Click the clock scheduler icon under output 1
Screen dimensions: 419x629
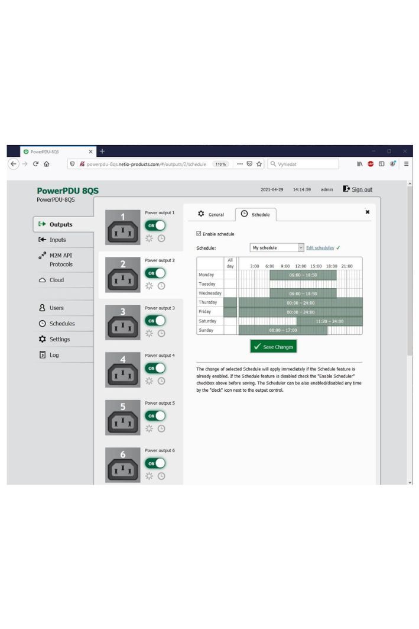point(161,238)
